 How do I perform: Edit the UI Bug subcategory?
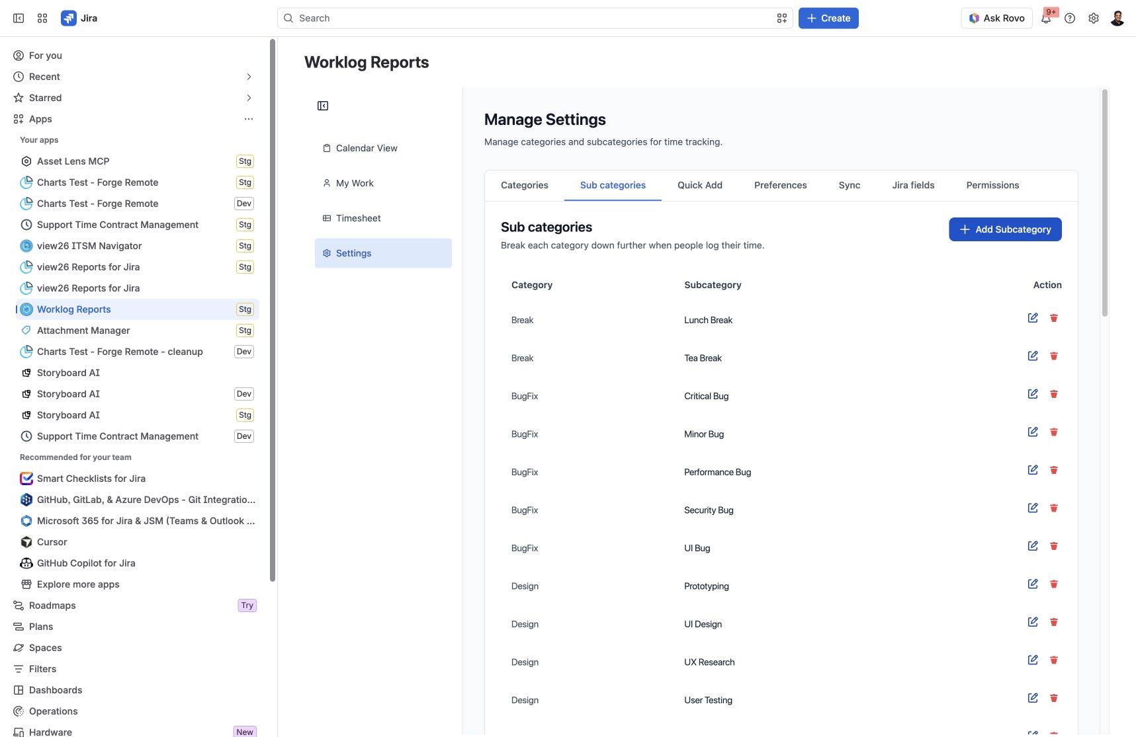1033,546
